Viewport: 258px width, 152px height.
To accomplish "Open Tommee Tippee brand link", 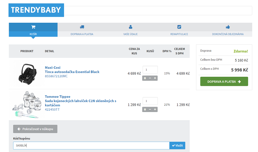I will click(58, 97).
